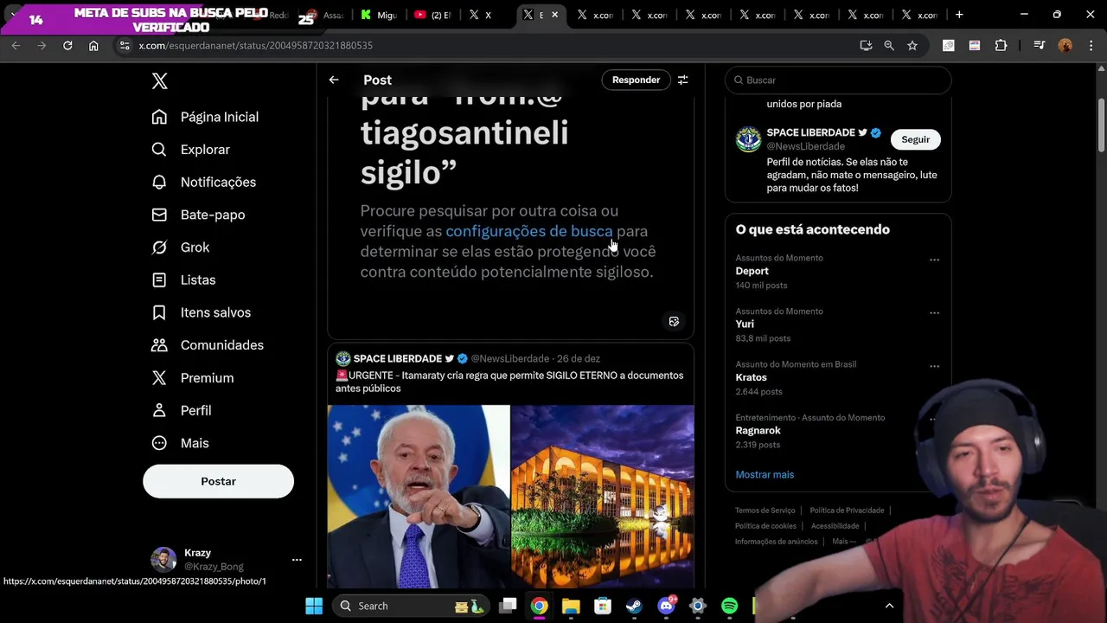
Task: Open Chrome Extensions puzzle icon
Action: [x=1001, y=45]
